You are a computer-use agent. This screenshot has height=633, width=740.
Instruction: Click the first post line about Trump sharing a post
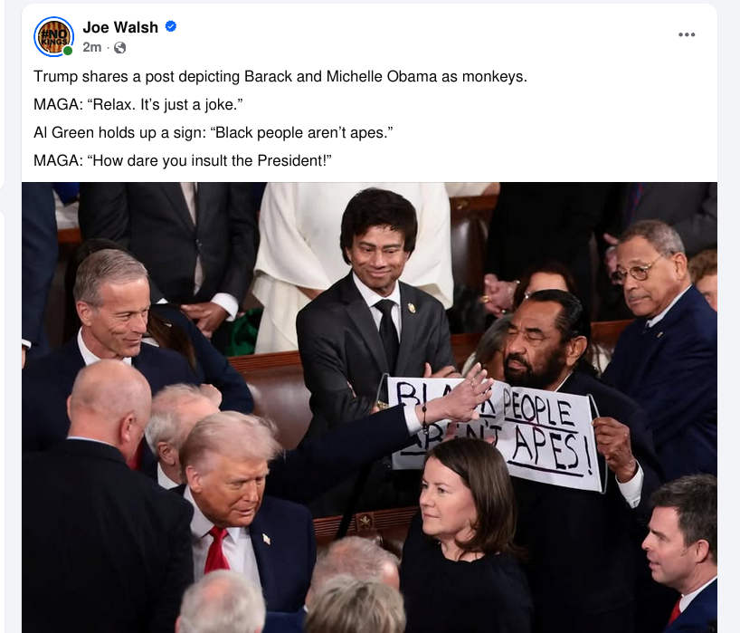pos(280,77)
